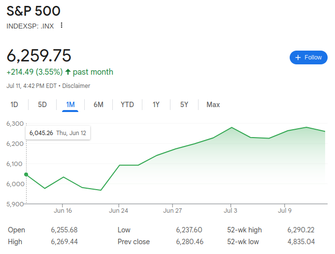Screen dimensions: 335x254
Task: Click the Jun 27 axis label
Action: 172,211
